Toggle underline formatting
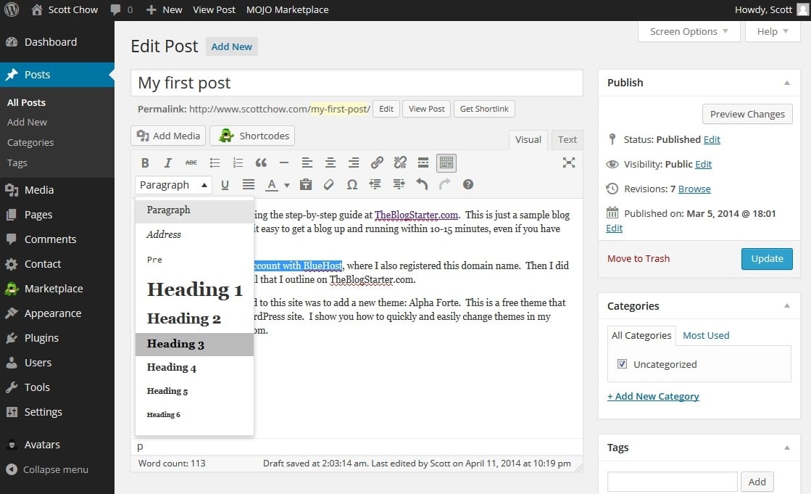 pyautogui.click(x=225, y=185)
